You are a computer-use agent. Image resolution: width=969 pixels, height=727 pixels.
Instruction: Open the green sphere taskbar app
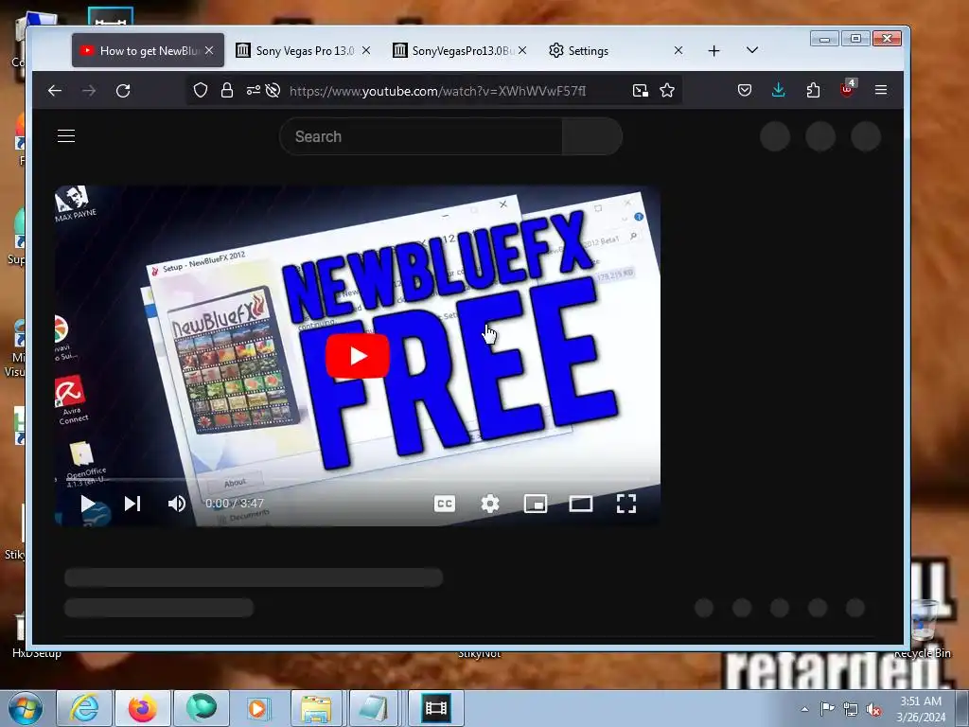[x=202, y=708]
